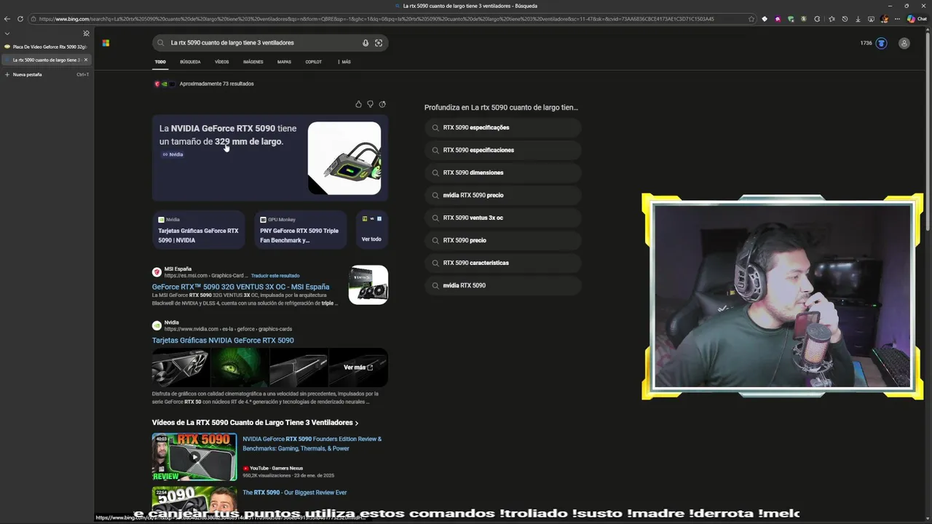Image resolution: width=932 pixels, height=524 pixels.
Task: Search RTX 5090 características suggestion
Action: tap(502, 263)
